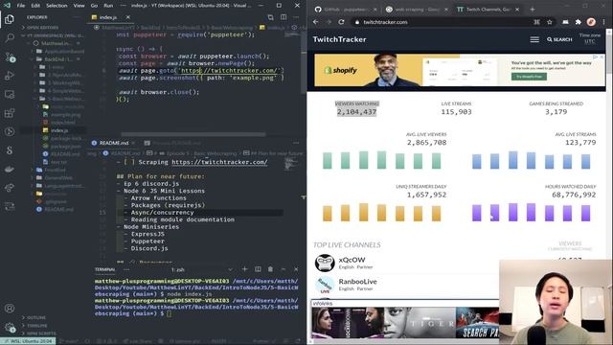Collapse the YT workspace root folder
613x345 pixels.
tap(53, 35)
